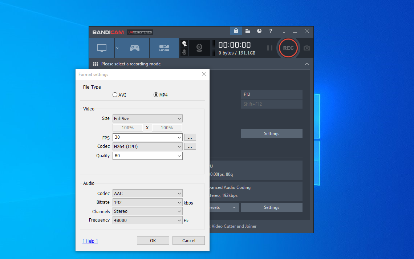The width and height of the screenshot is (414, 259).
Task: Click Video Cutter and Joiner link
Action: 234,226
